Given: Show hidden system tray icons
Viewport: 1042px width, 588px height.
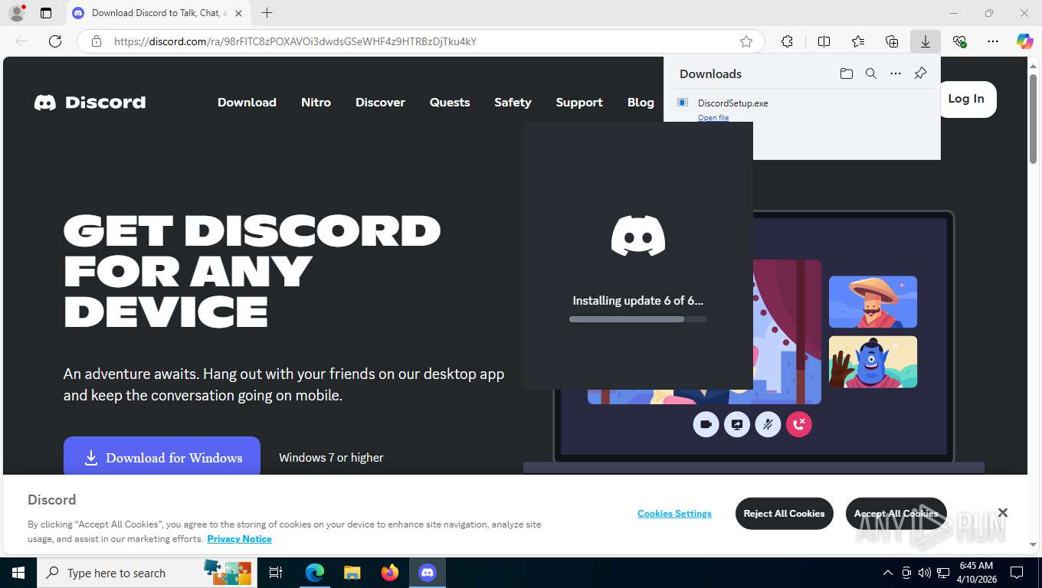Looking at the screenshot, I should [x=888, y=573].
